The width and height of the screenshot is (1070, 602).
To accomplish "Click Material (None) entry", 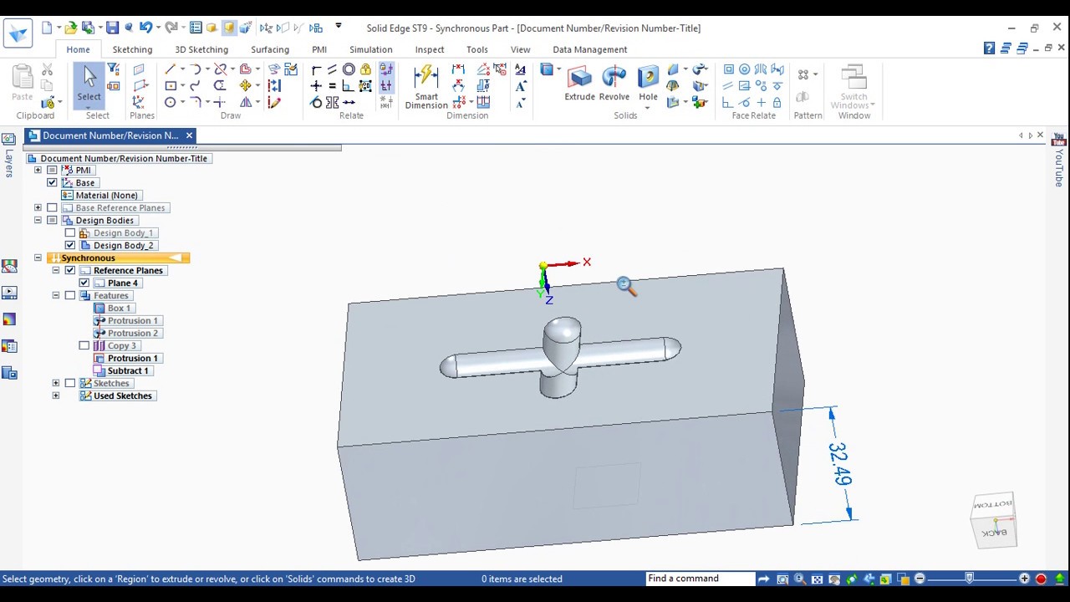I will click(x=106, y=195).
